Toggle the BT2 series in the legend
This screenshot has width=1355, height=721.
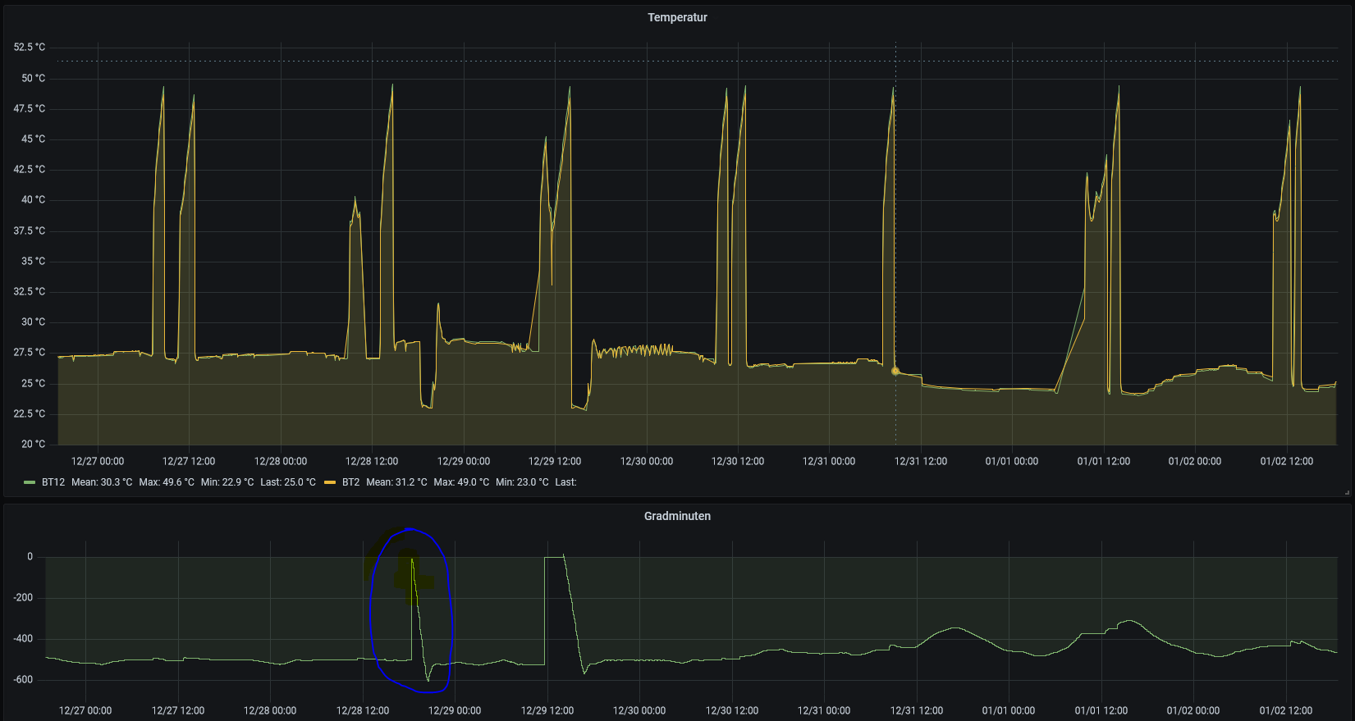tap(350, 482)
